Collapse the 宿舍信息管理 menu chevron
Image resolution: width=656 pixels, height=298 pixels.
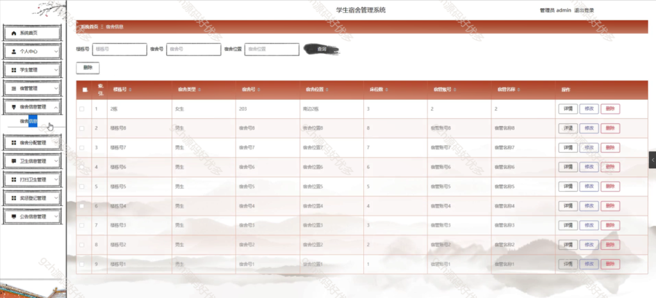(x=56, y=107)
